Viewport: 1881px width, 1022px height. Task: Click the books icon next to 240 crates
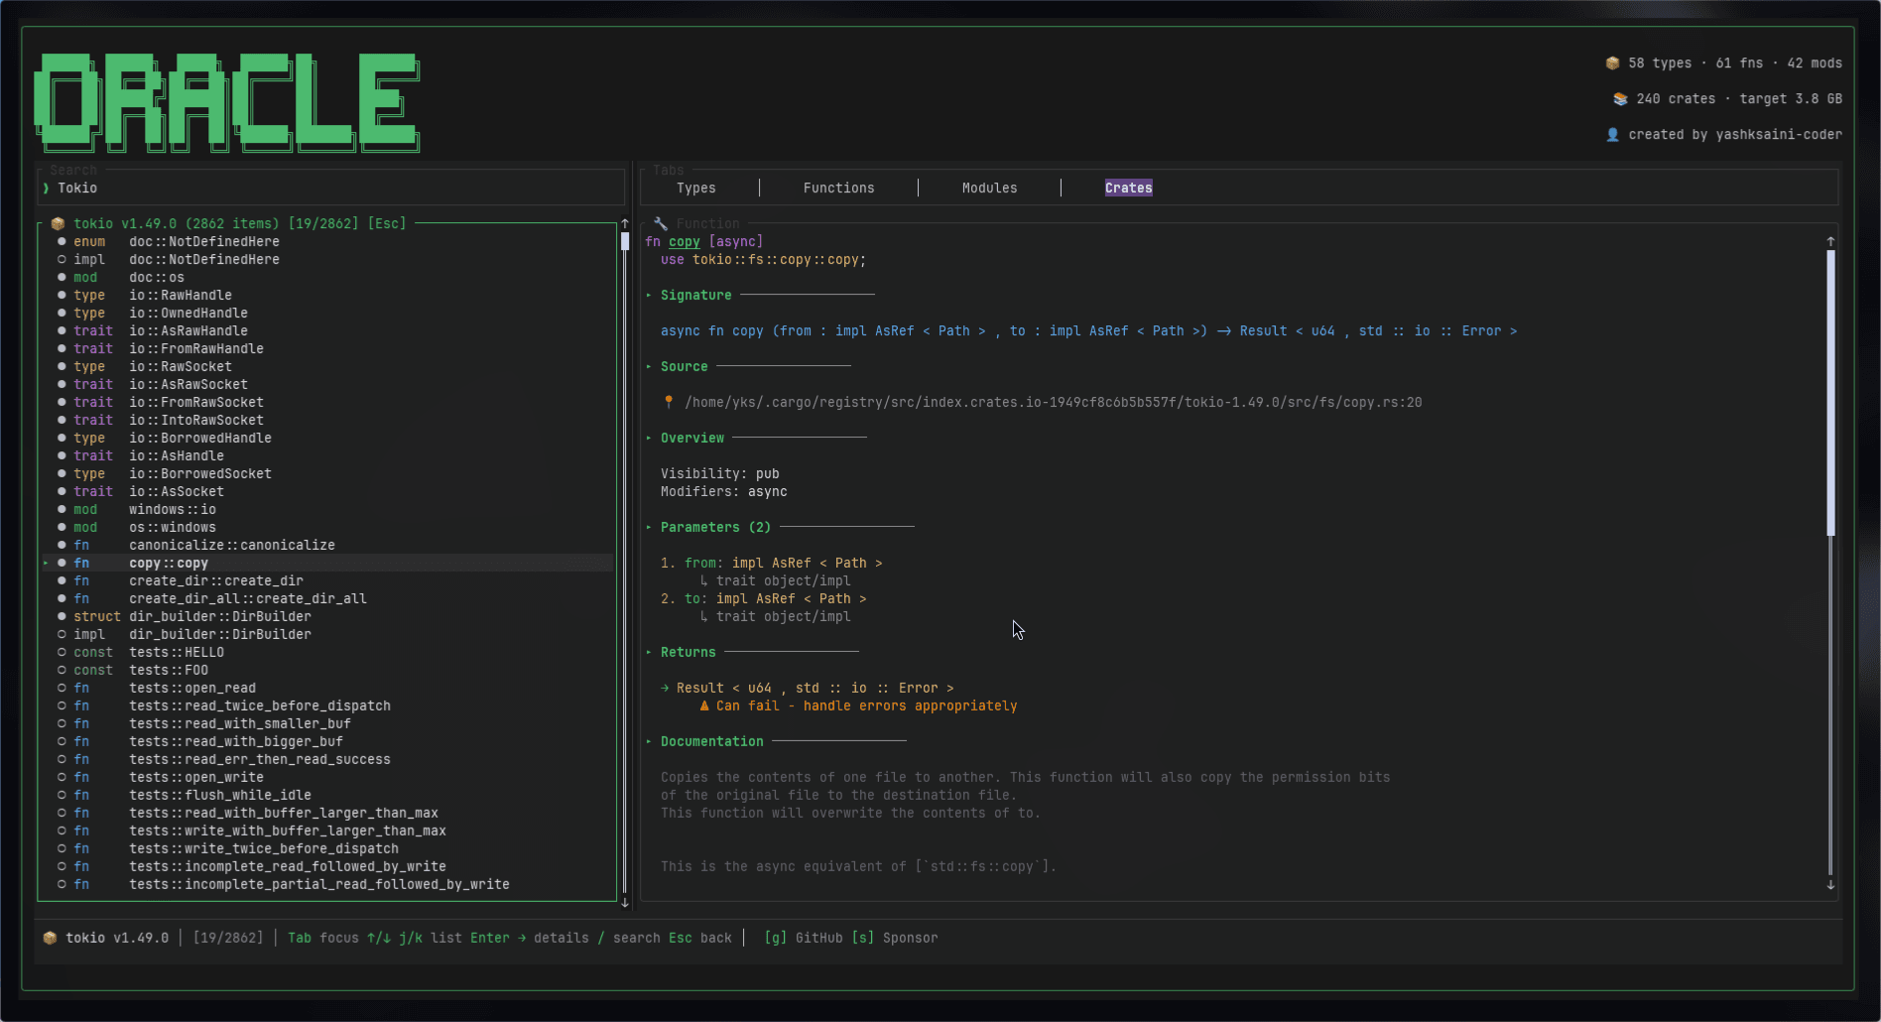click(x=1620, y=99)
